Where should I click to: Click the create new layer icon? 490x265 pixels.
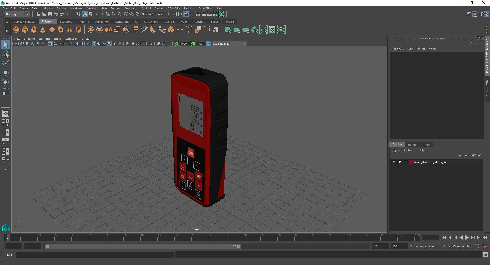[474, 155]
